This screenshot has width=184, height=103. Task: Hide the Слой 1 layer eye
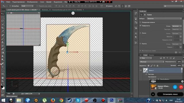click(x=141, y=70)
